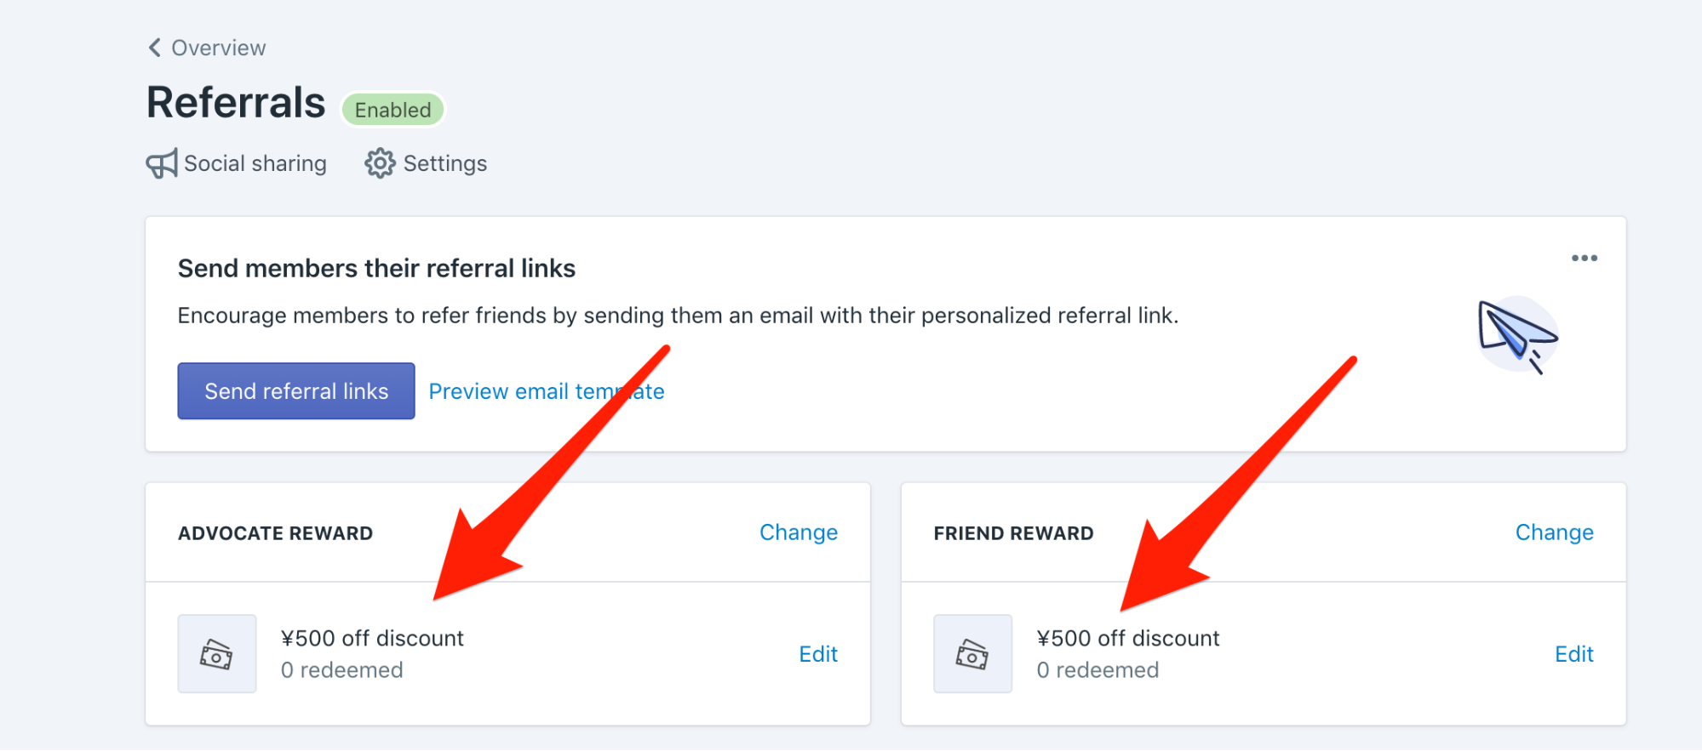Go back to the Overview page
1702x751 pixels.
click(x=207, y=48)
